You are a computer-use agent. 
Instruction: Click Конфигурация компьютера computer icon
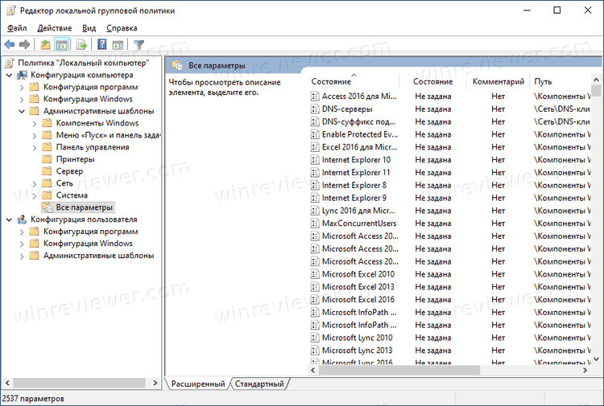pos(22,75)
